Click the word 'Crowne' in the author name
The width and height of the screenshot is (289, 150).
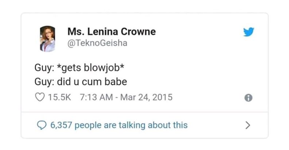(x=138, y=32)
